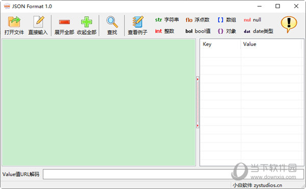Click the str 字符串 legend label
The image size is (306, 189).
pos(167,20)
